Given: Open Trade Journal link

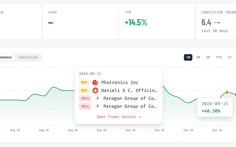Looking at the screenshot, I should pyautogui.click(x=119, y=117).
